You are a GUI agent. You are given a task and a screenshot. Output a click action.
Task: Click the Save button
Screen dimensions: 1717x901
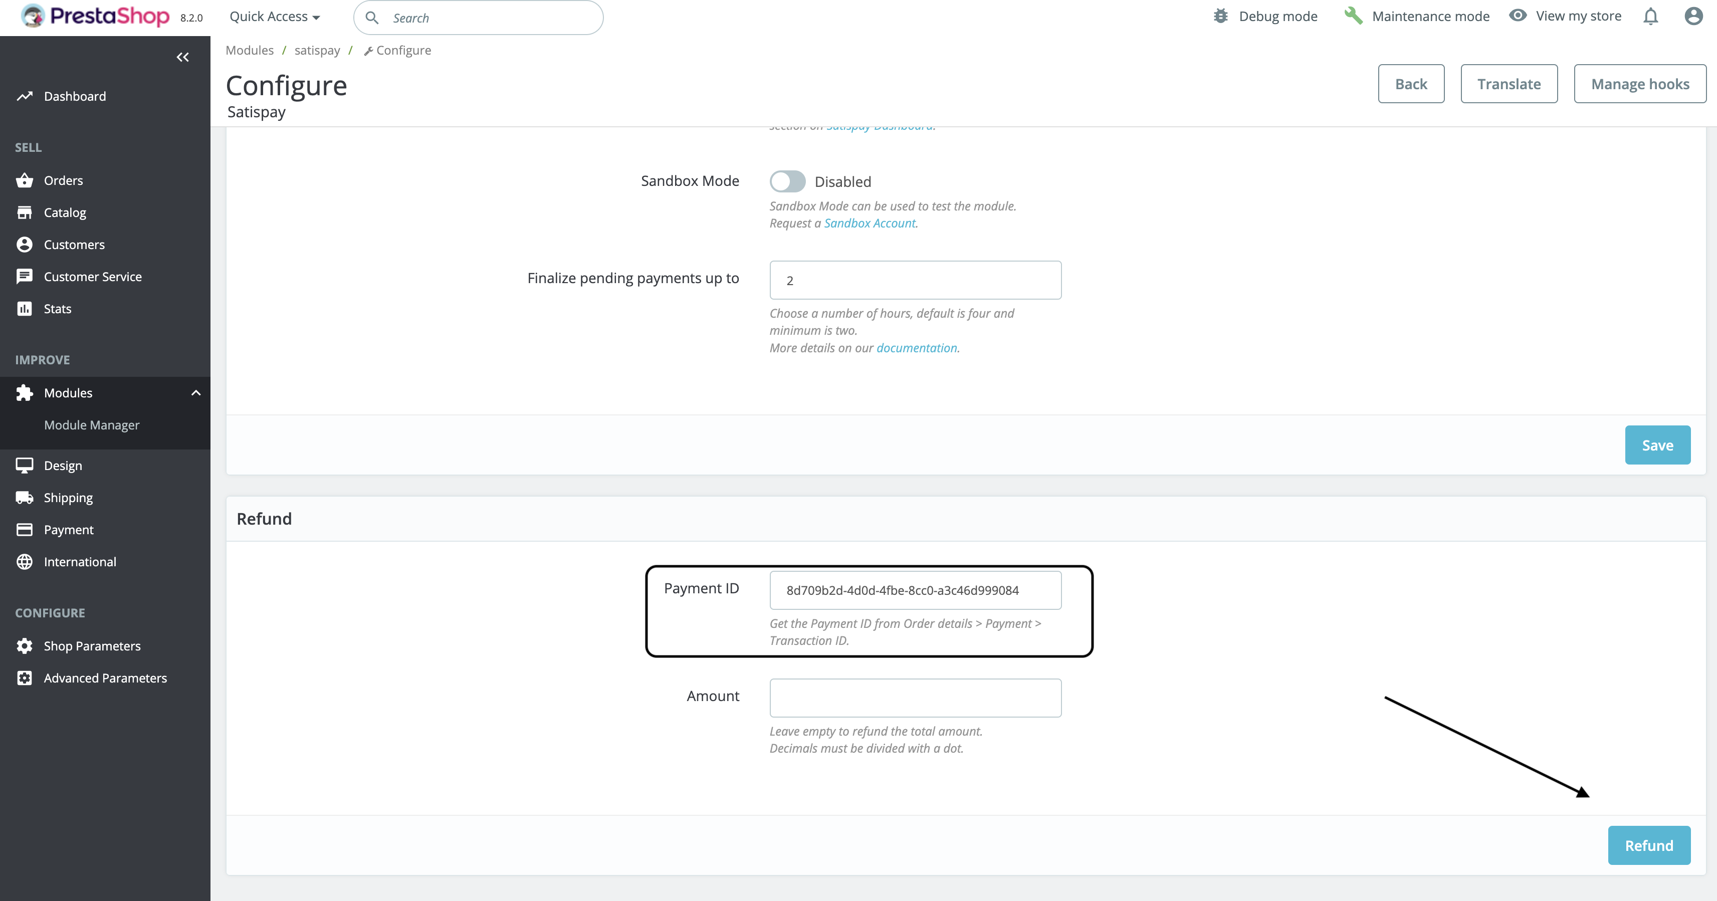[x=1657, y=445]
